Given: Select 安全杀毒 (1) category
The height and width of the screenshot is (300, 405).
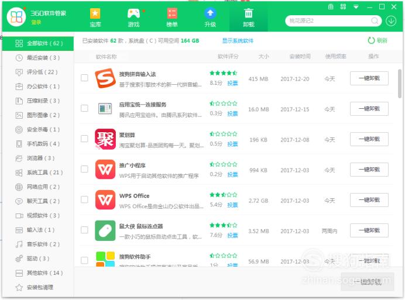Looking at the screenshot, I should (x=38, y=129).
